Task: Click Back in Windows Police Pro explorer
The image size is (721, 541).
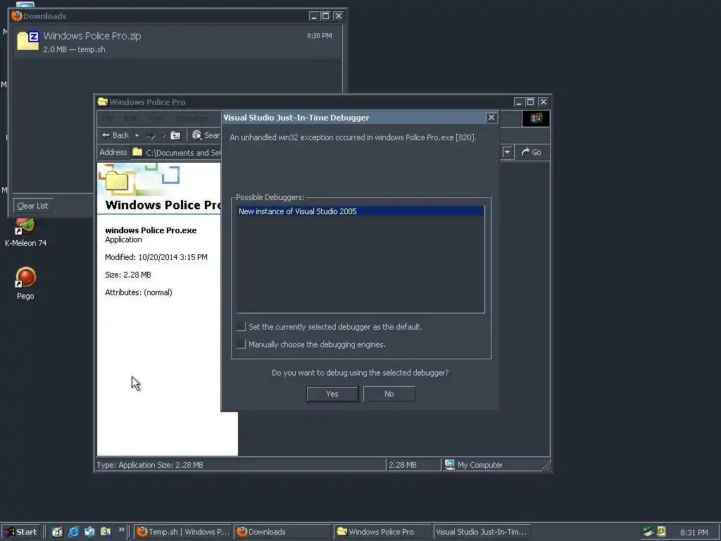Action: (115, 135)
